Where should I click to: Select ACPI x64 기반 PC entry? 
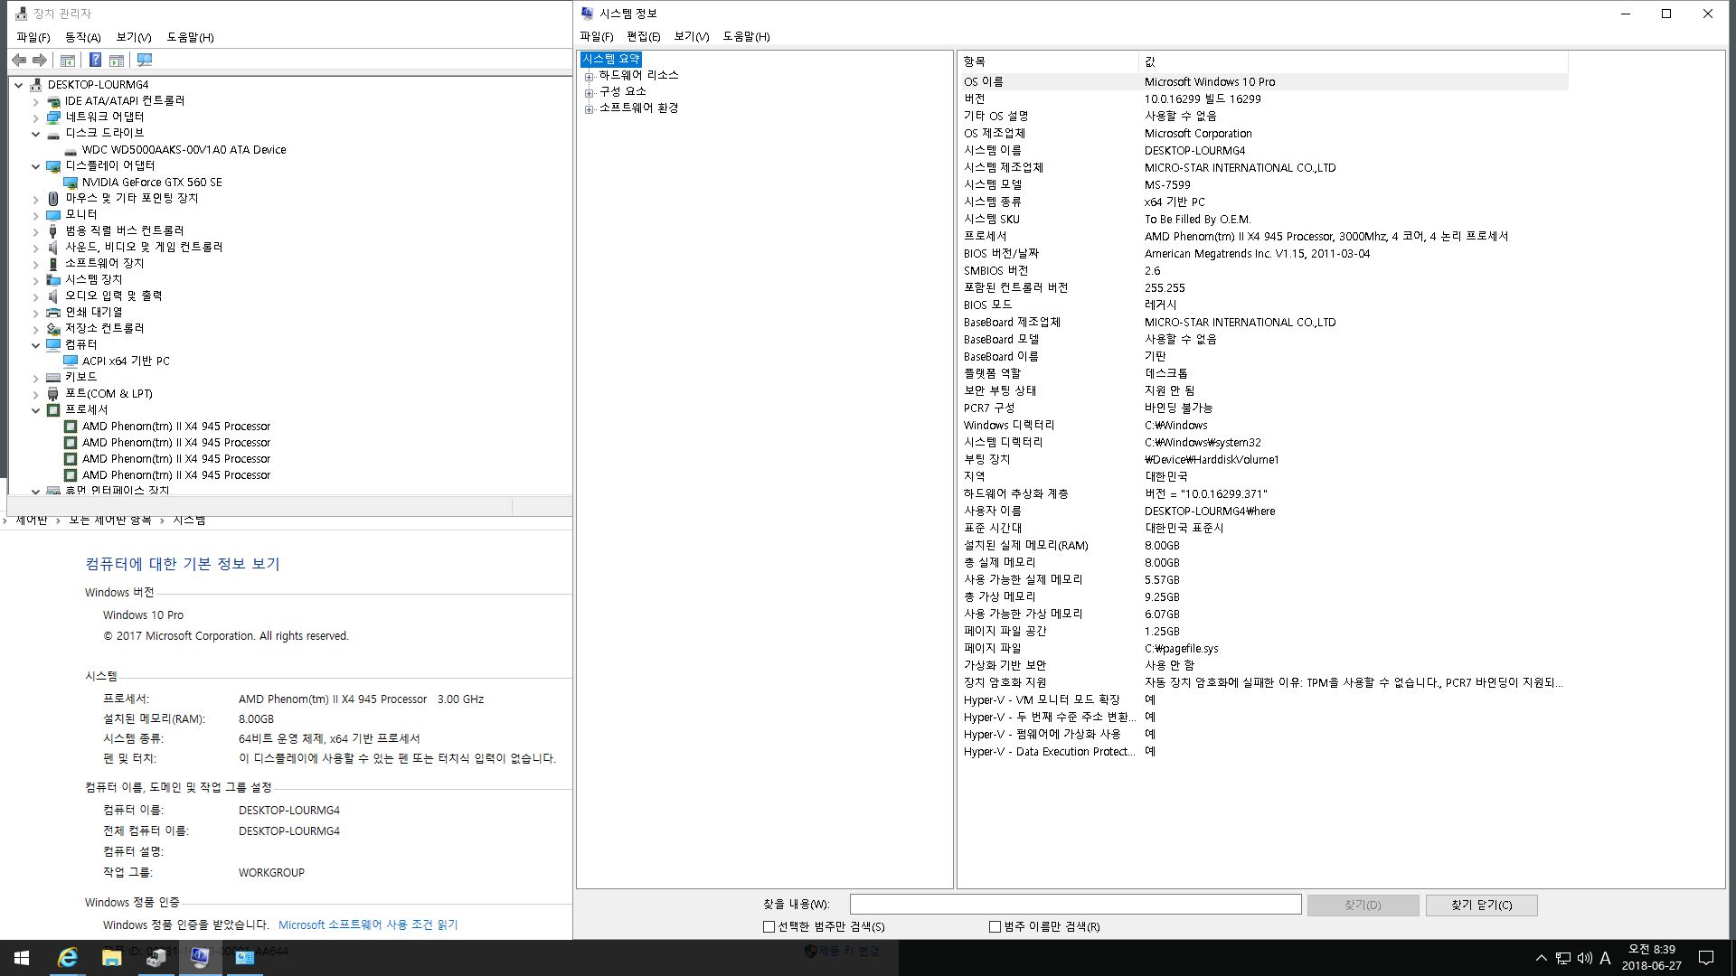click(126, 361)
